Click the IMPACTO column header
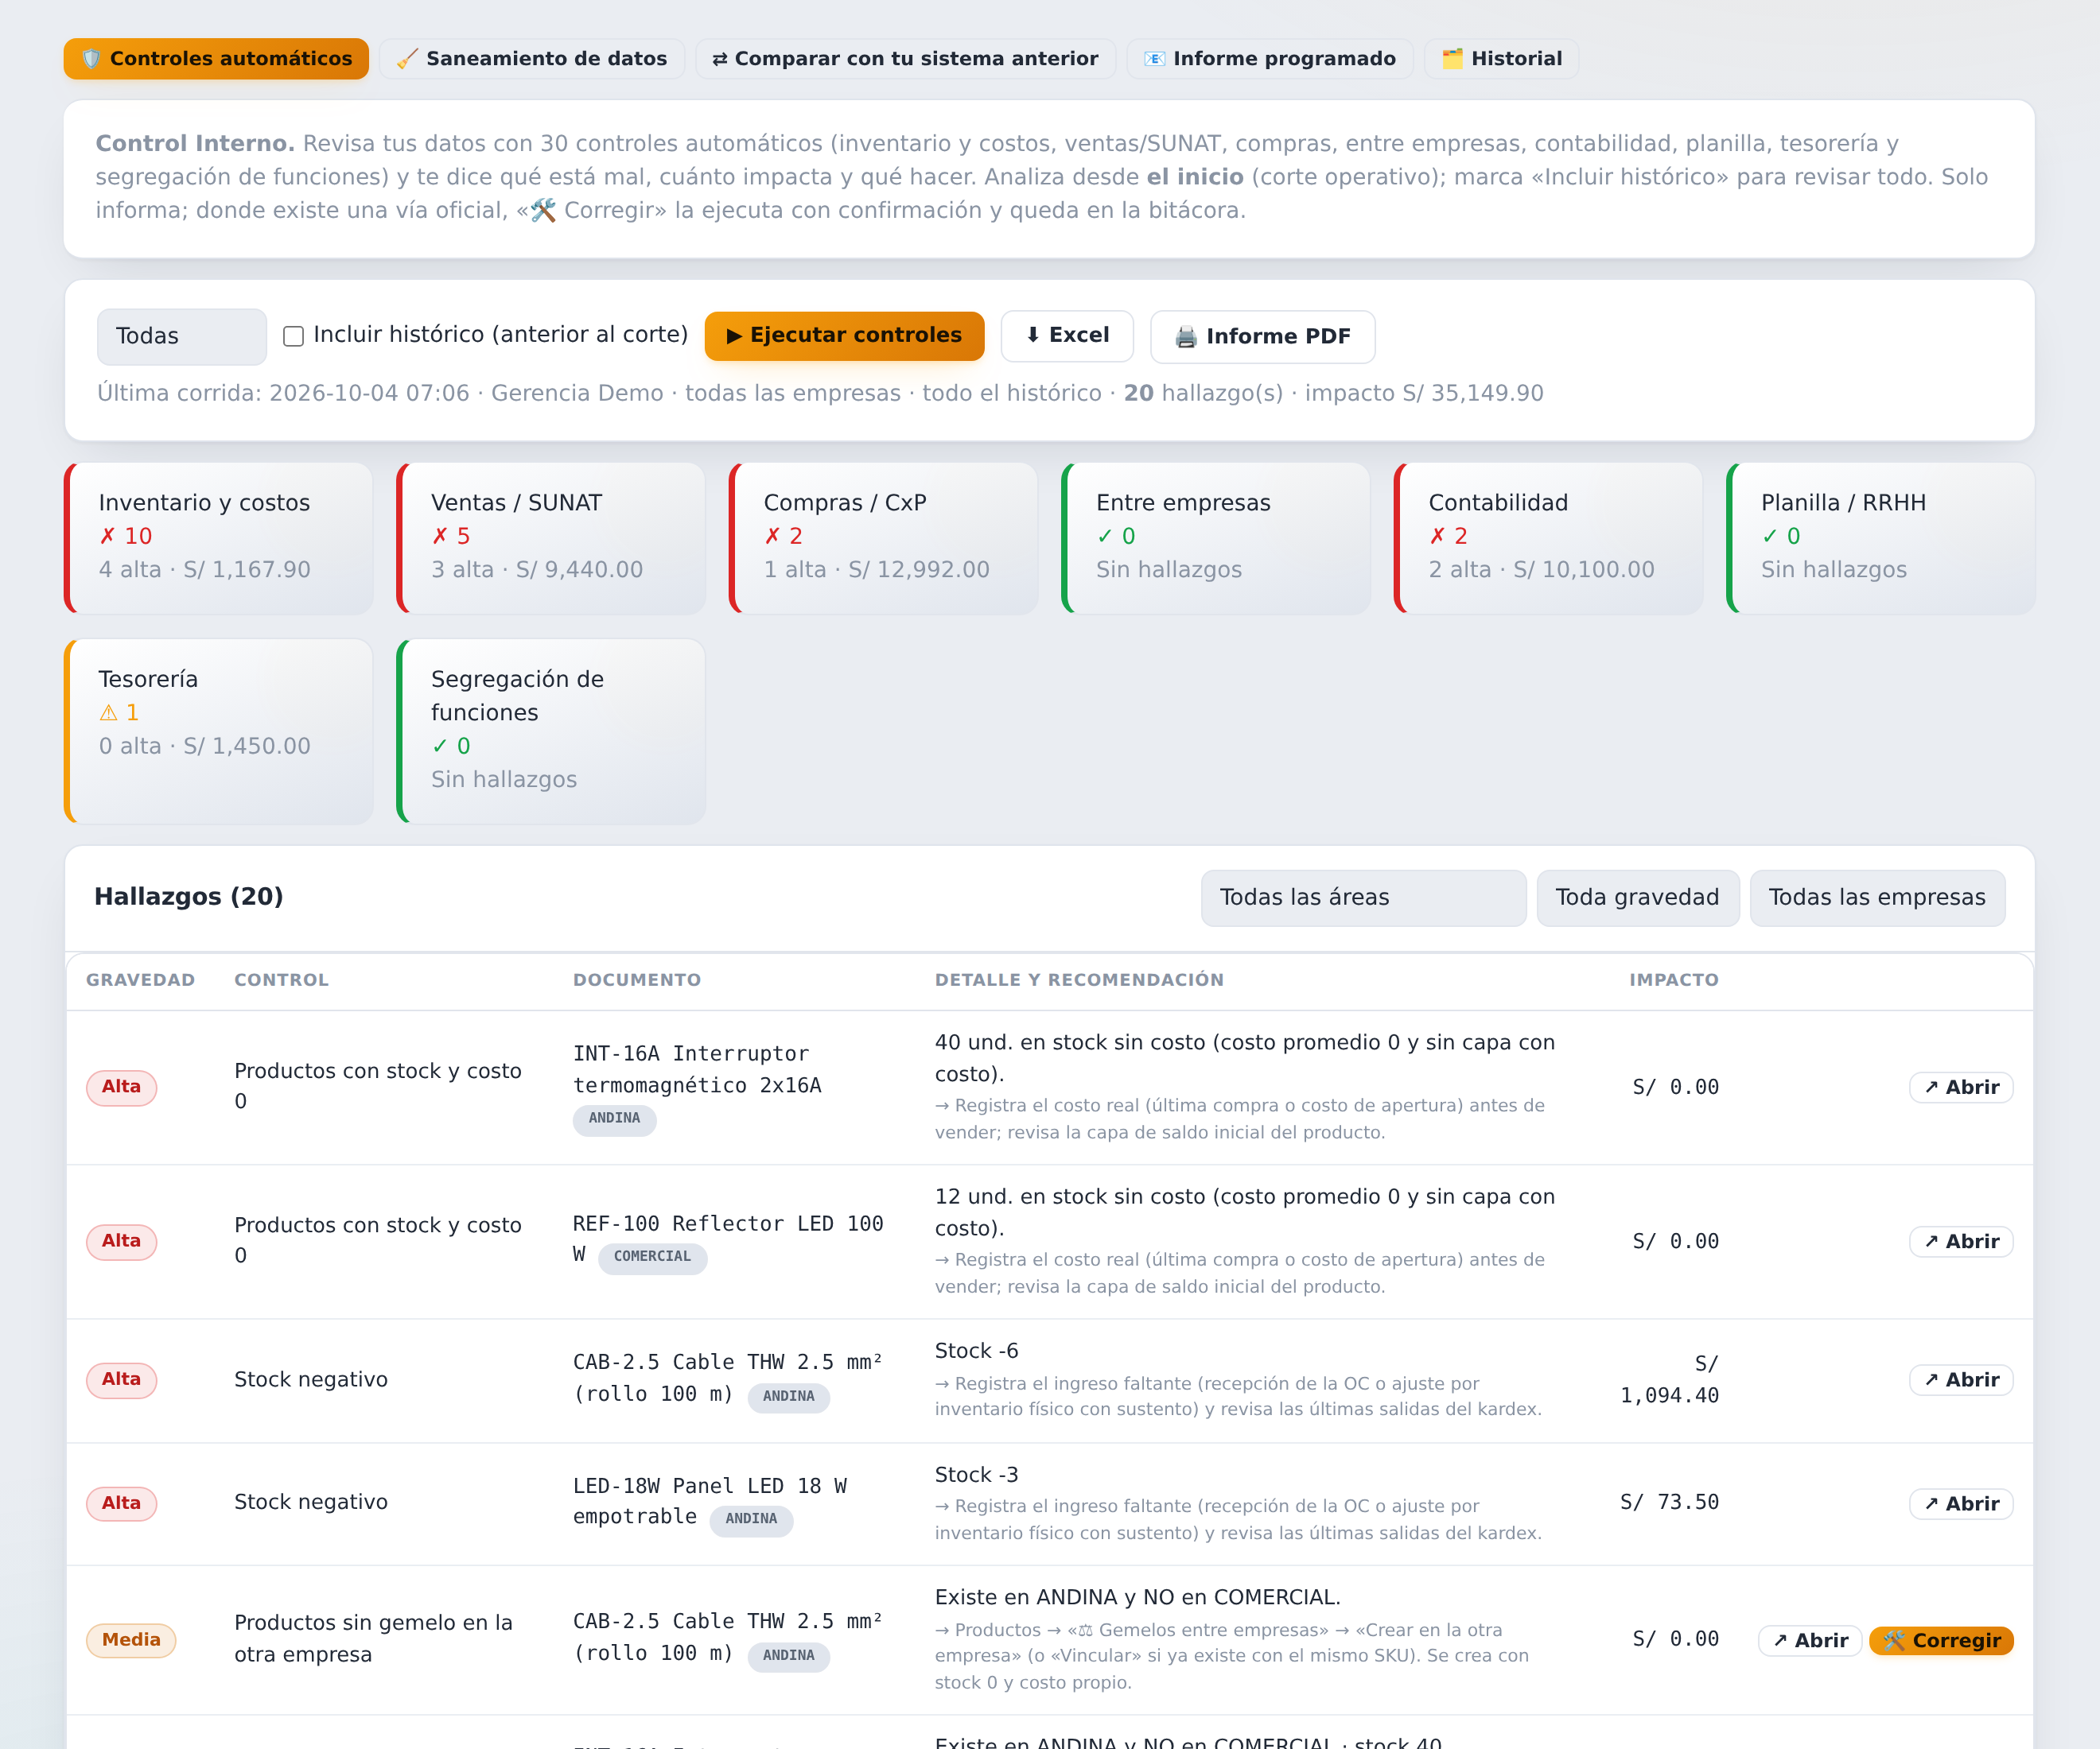Viewport: 2100px width, 1749px height. tap(1674, 980)
